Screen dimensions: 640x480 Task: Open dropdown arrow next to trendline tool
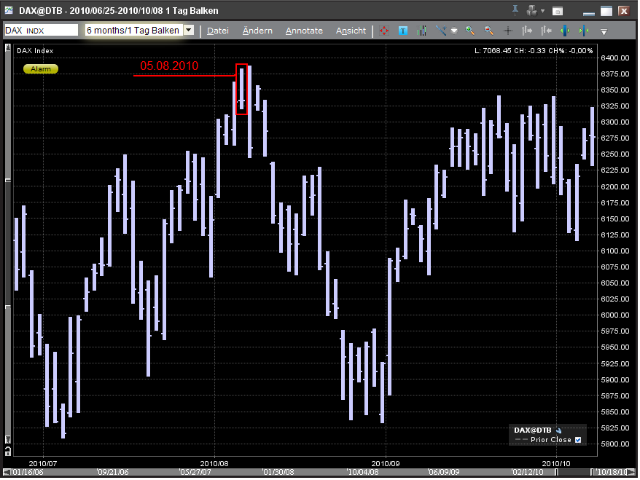453,31
